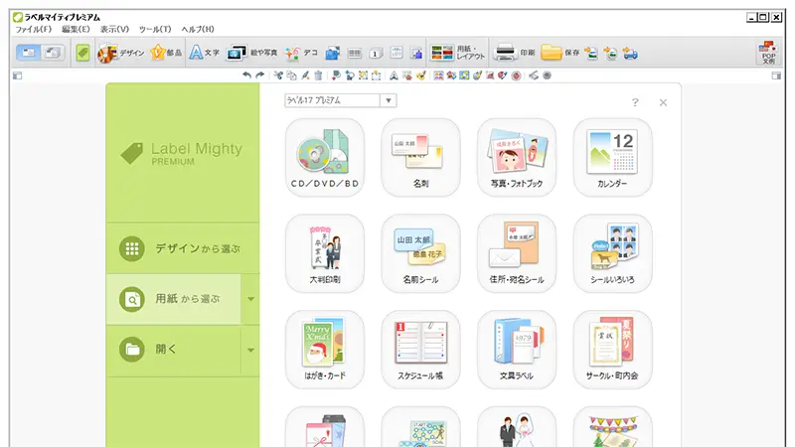
Task: Select the 写真・フォトブック category
Action: pyautogui.click(x=517, y=158)
